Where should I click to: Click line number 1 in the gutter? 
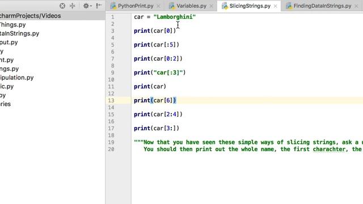pyautogui.click(x=112, y=17)
